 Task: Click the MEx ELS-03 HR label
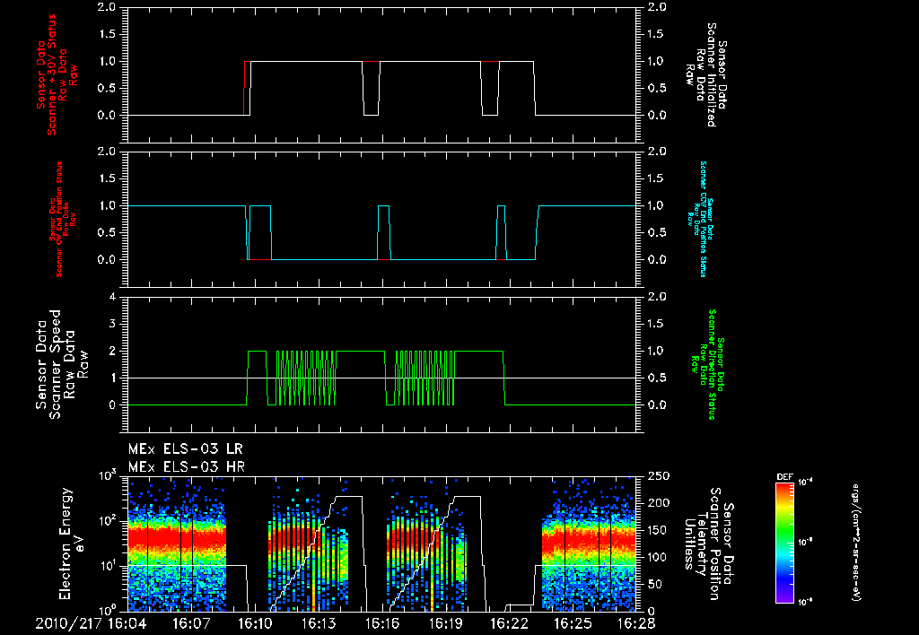[186, 467]
